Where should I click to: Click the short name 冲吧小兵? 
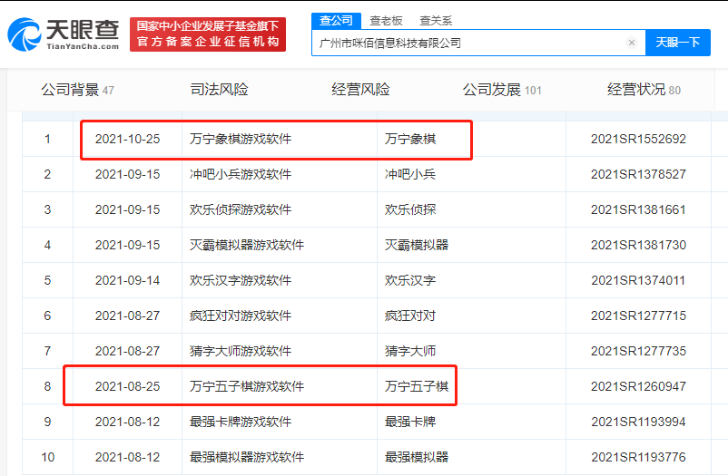click(410, 174)
